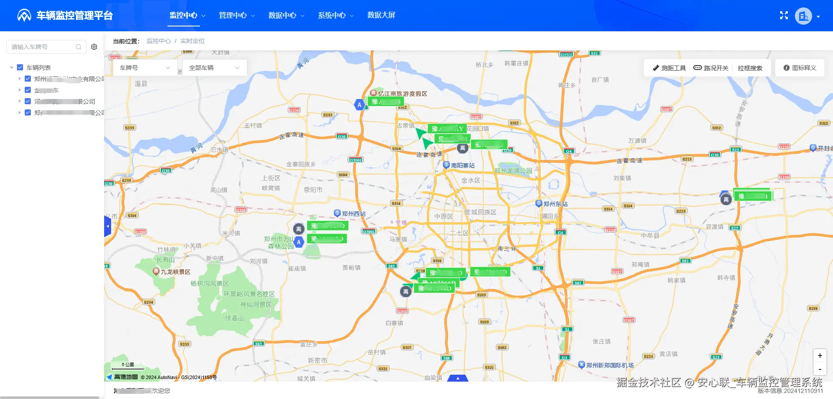Open user account dropdown caret
The image size is (833, 399).
[818, 16]
